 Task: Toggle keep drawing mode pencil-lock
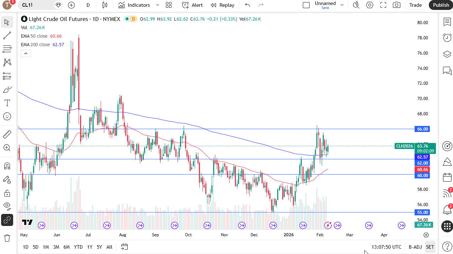coord(7,180)
